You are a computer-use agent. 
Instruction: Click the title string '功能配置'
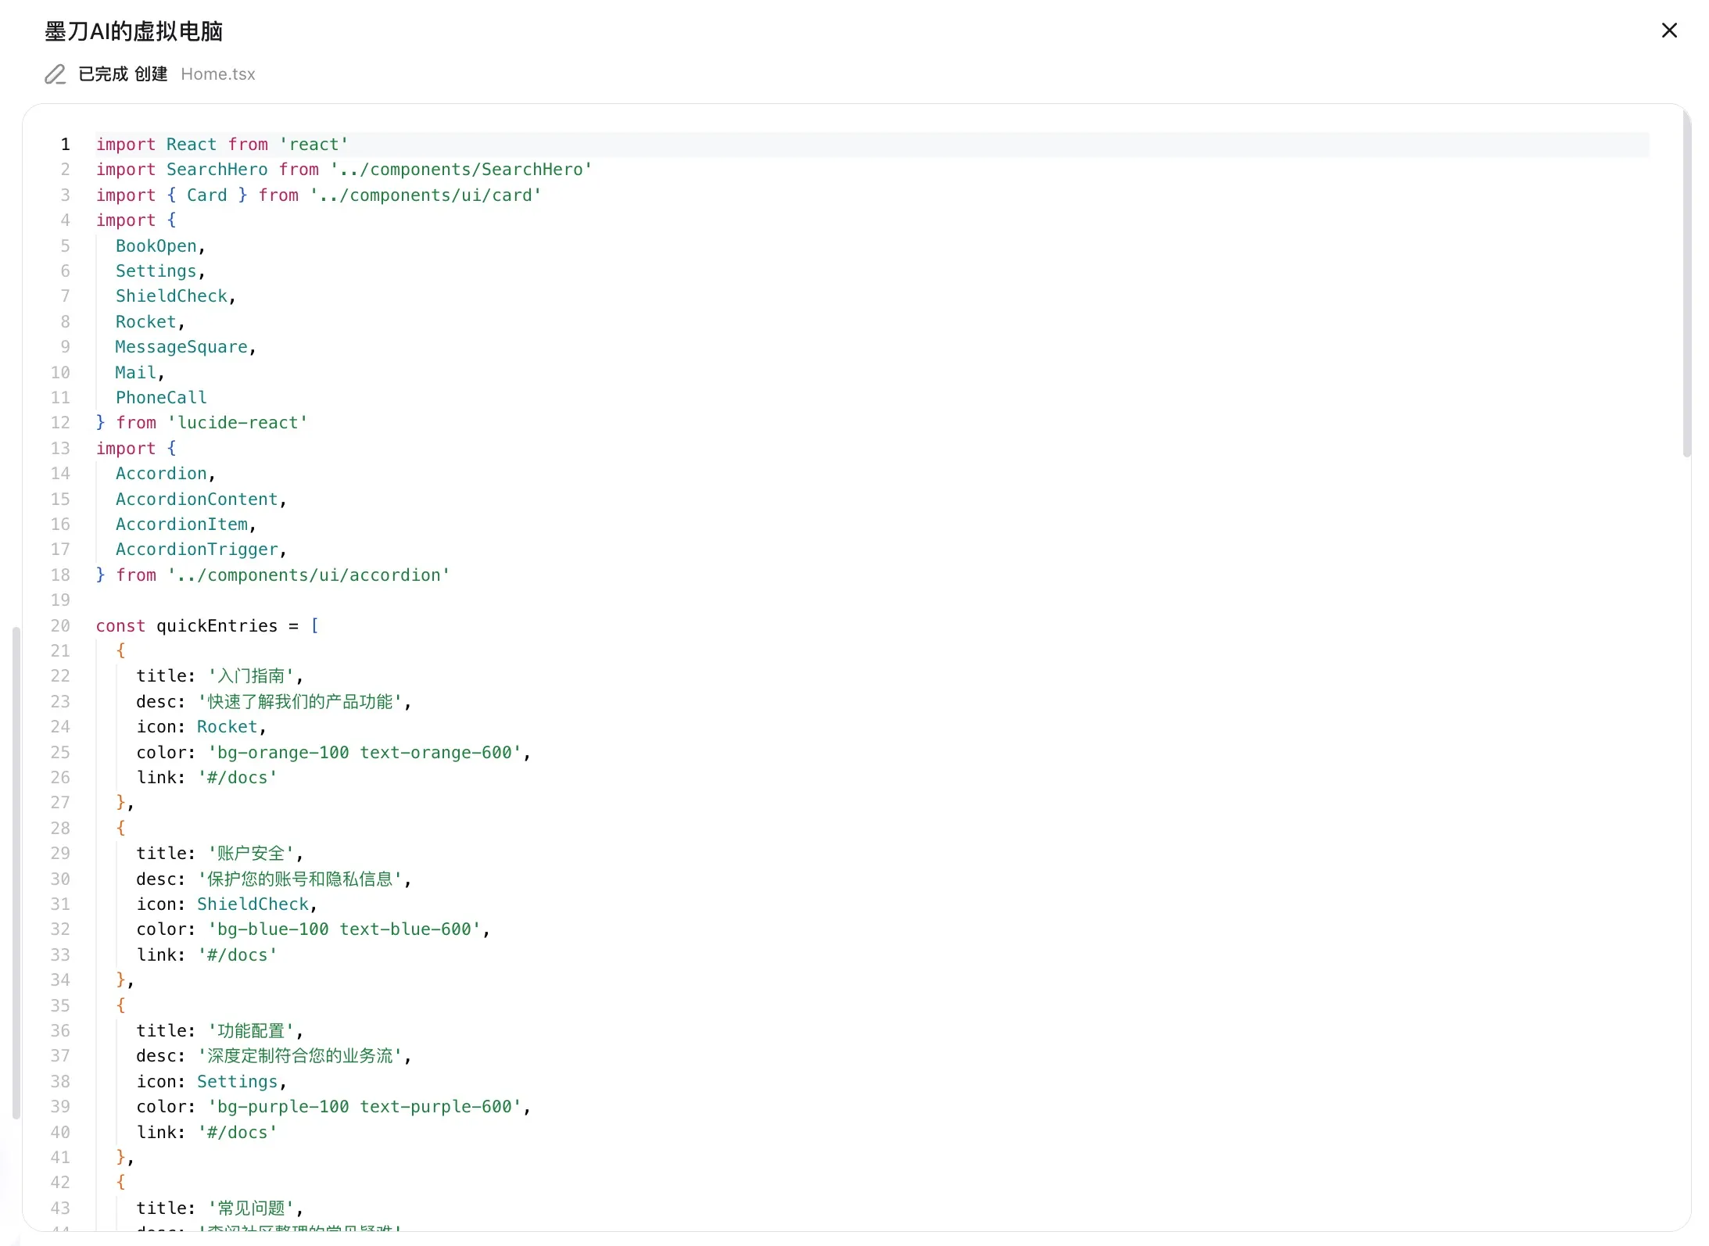tap(252, 1031)
